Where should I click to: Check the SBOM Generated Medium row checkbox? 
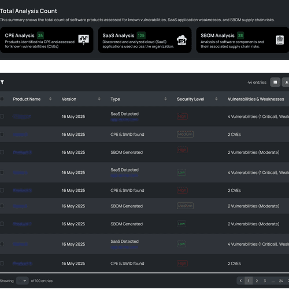pos(2,206)
